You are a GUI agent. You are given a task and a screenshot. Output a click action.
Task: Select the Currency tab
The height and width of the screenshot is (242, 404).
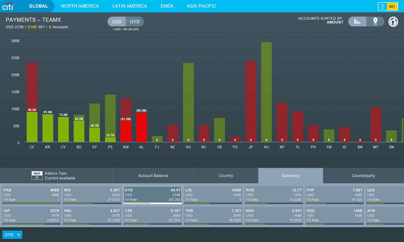(291, 176)
